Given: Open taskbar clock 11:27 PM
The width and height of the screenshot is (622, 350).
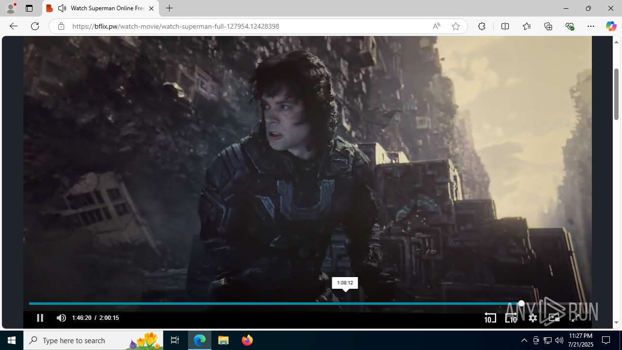Looking at the screenshot, I should point(581,340).
